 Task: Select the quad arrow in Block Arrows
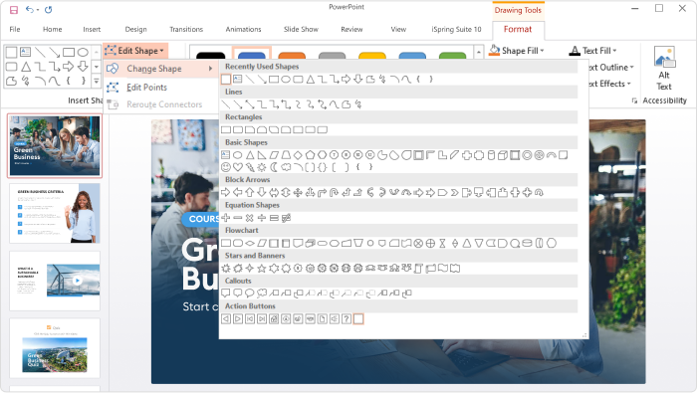[298, 192]
